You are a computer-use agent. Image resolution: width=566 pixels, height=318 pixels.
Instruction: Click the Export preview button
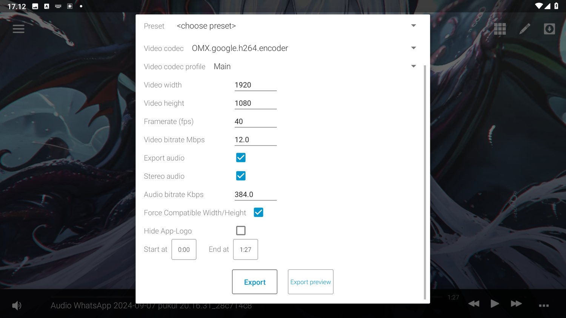point(311,282)
